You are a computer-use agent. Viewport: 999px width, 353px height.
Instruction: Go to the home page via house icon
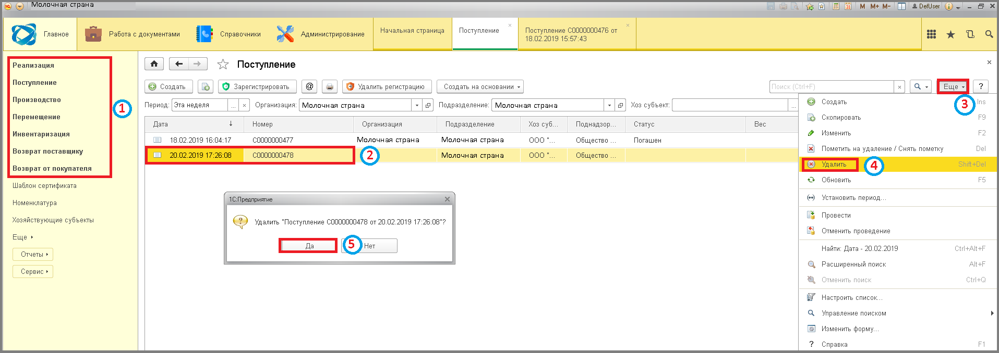pos(154,64)
